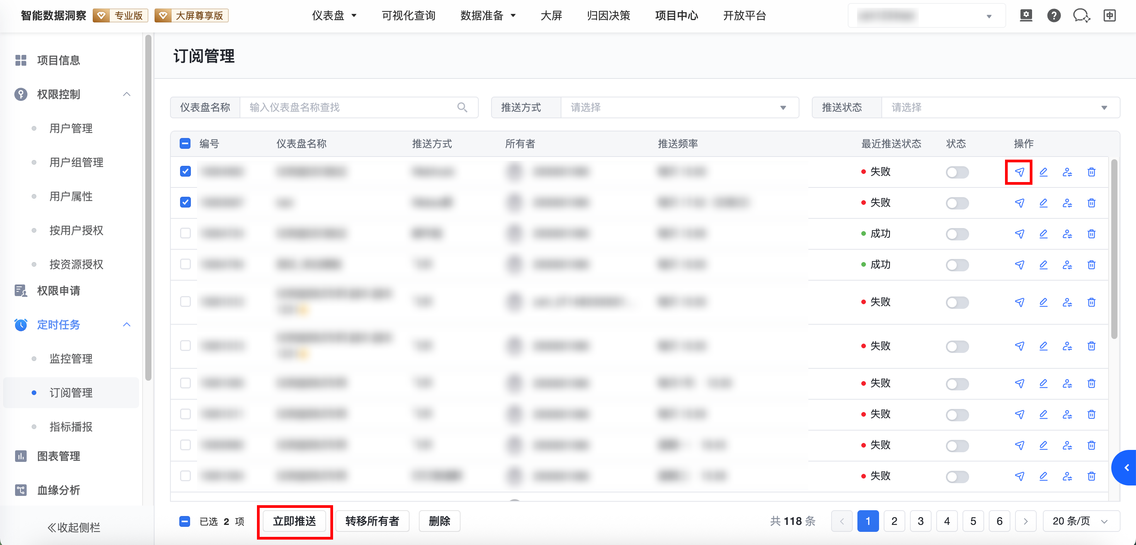Click 转移所有者 button
Viewport: 1136px width, 545px height.
coord(372,521)
